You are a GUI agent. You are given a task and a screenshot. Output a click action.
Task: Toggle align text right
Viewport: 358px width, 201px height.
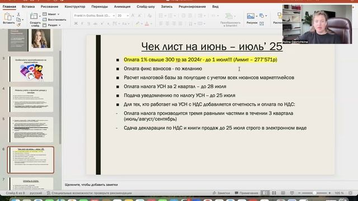point(174,23)
